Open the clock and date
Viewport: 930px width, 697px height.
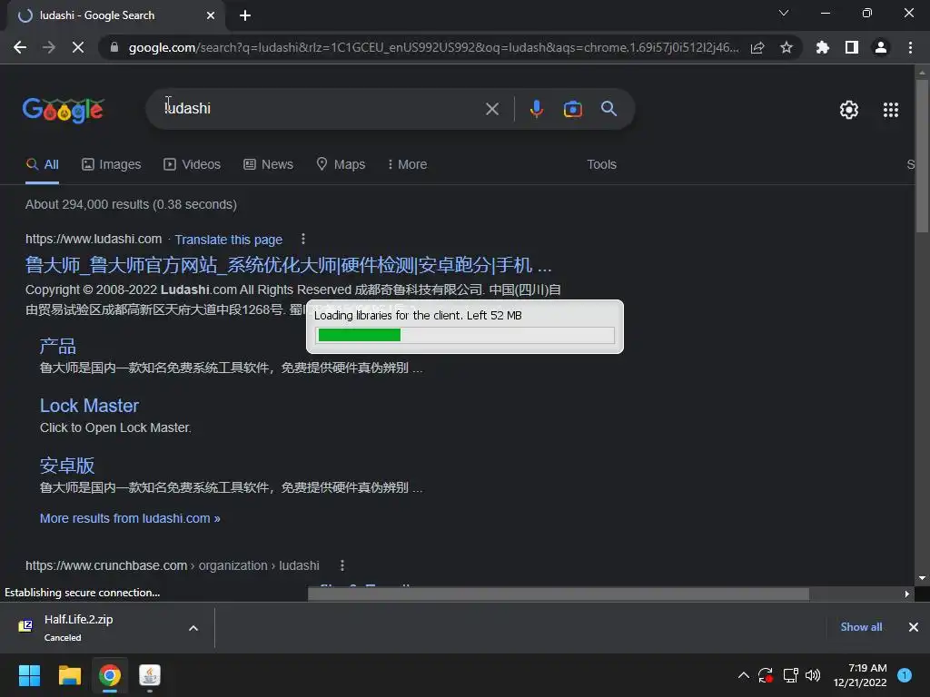click(860, 675)
